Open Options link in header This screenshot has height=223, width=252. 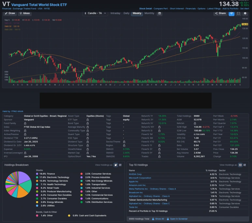201,9
